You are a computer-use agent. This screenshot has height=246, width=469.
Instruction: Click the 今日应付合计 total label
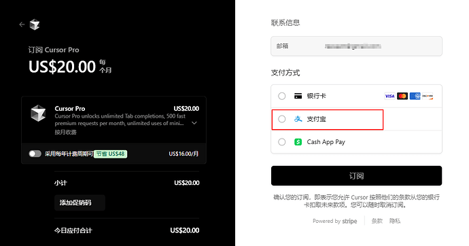click(73, 230)
